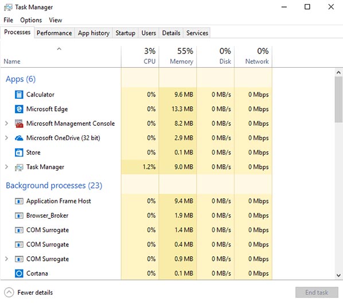343x305 pixels.
Task: Click the scrollbar down arrow
Action: click(x=338, y=276)
